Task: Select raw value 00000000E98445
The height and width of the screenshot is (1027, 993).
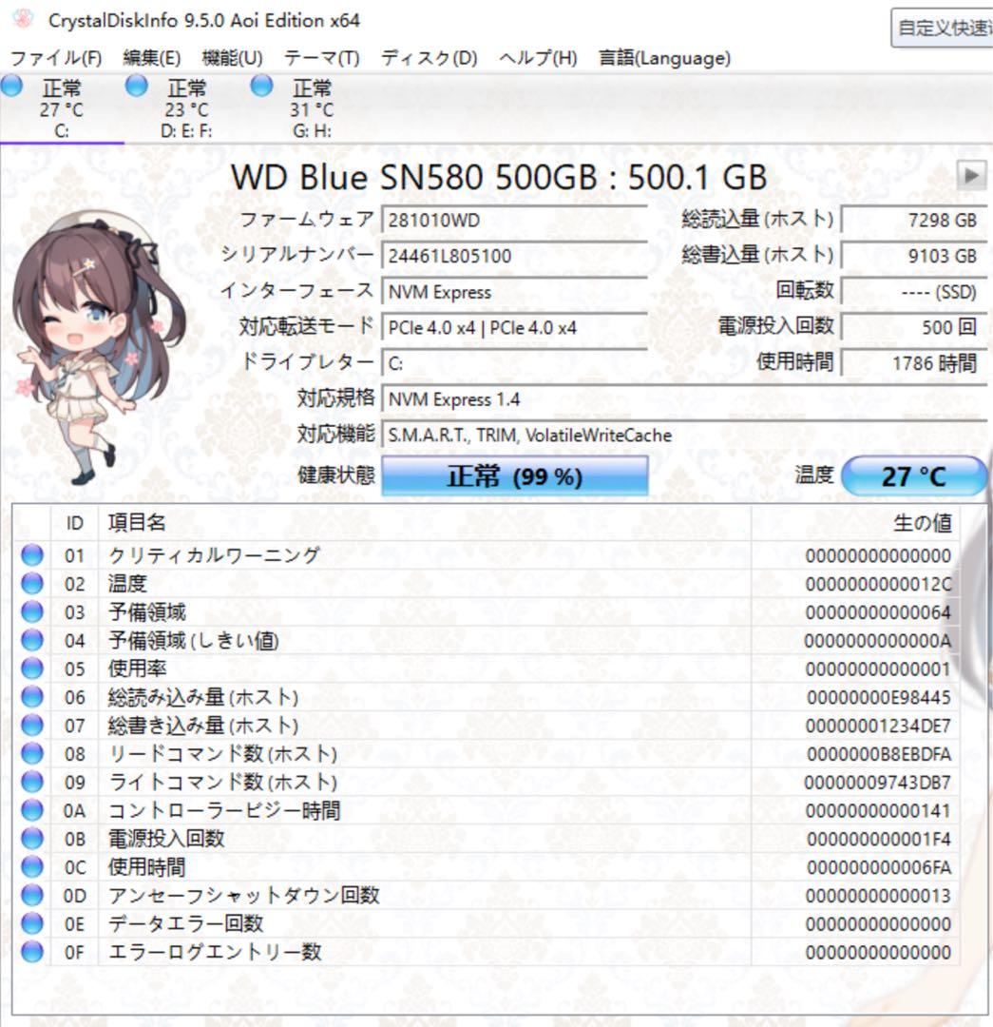Action: pos(878,697)
